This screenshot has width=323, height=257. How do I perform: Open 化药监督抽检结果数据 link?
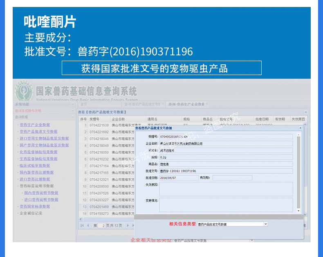38,152
